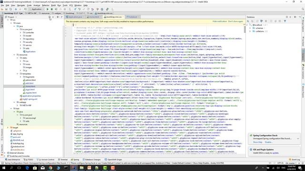Expand the repository package folder

tap(20, 39)
